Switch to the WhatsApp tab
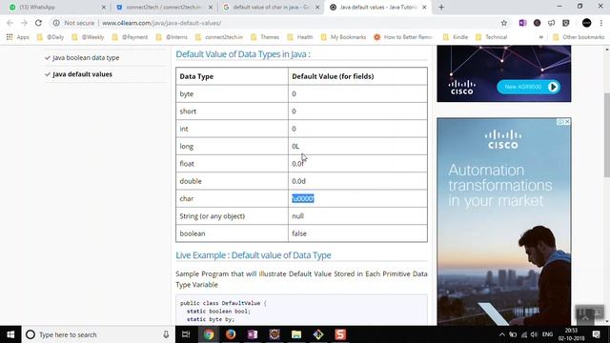Viewport: 610px width, 343px height. pos(54,7)
